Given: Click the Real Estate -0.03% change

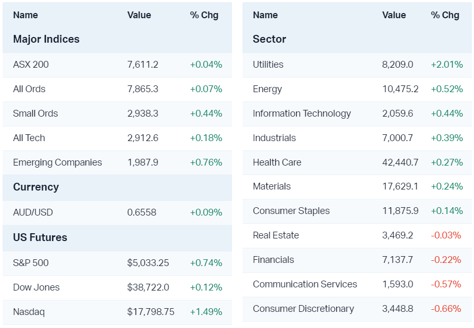Looking at the screenshot, I should click(446, 235).
